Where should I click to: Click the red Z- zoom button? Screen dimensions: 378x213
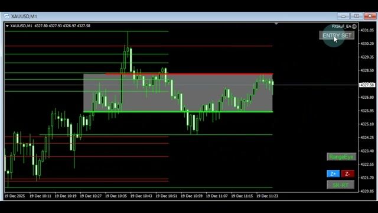pyautogui.click(x=348, y=173)
